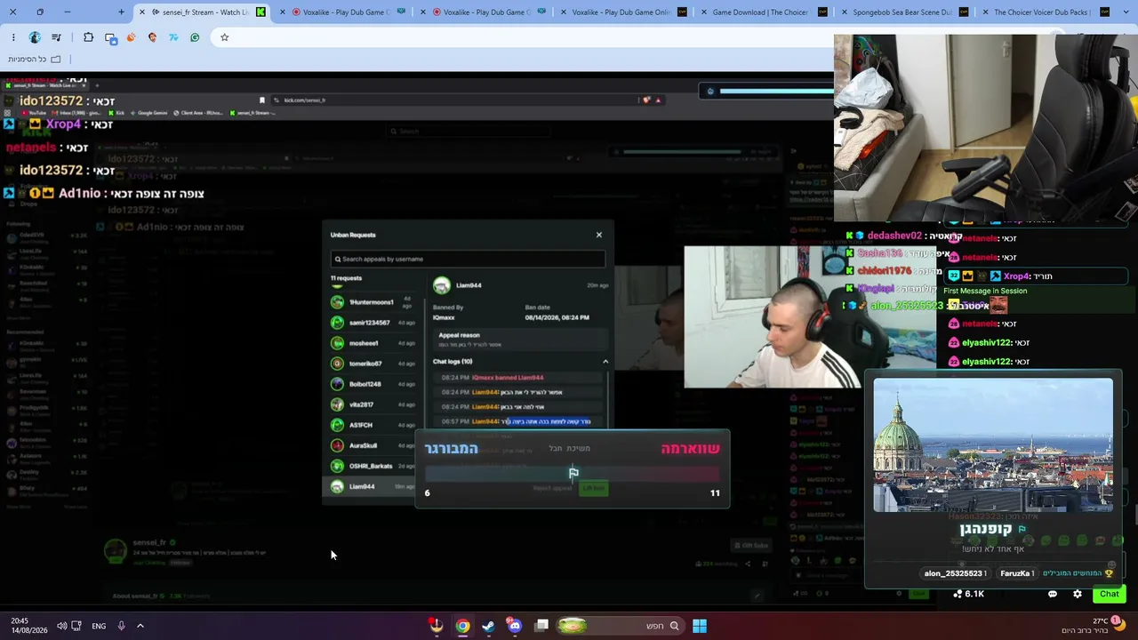Open the ENG language switcher
This screenshot has height=640, width=1138.
[x=99, y=626]
